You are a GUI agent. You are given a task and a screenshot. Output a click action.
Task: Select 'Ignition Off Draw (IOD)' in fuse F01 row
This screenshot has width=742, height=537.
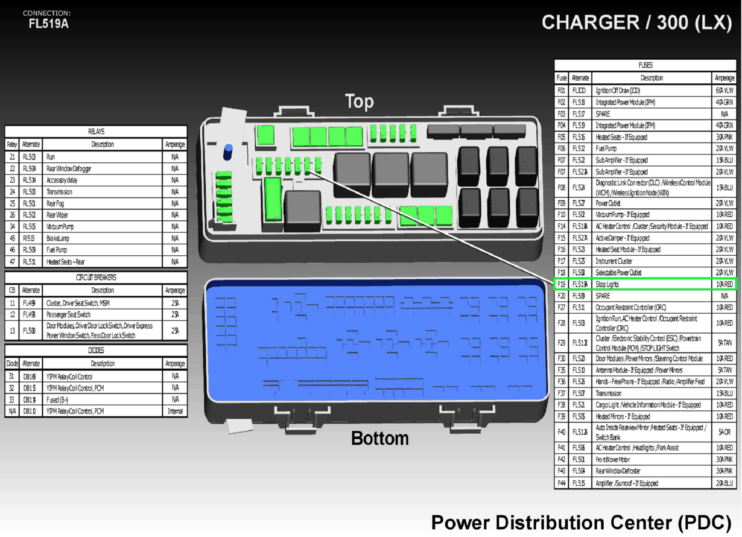click(618, 91)
